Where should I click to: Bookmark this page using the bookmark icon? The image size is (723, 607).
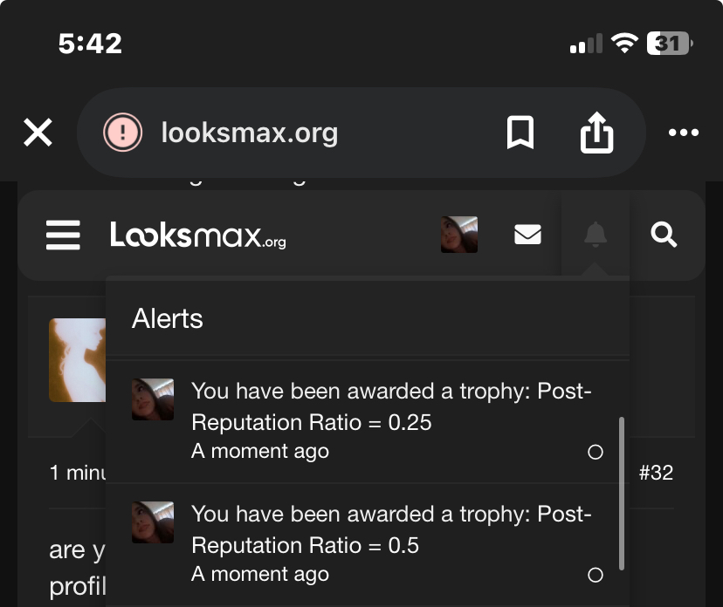point(520,133)
